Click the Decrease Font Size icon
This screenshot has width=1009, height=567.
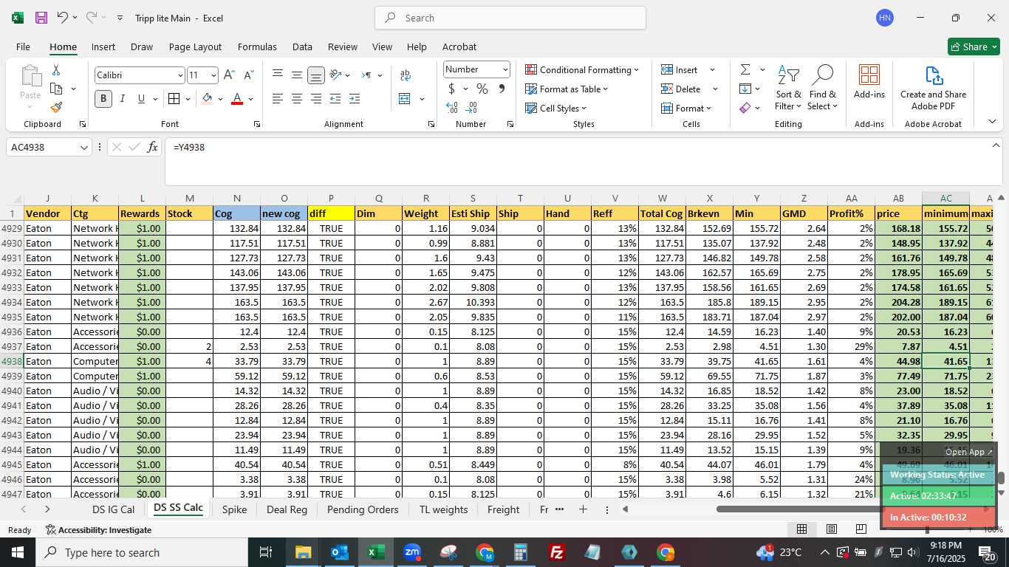249,75
